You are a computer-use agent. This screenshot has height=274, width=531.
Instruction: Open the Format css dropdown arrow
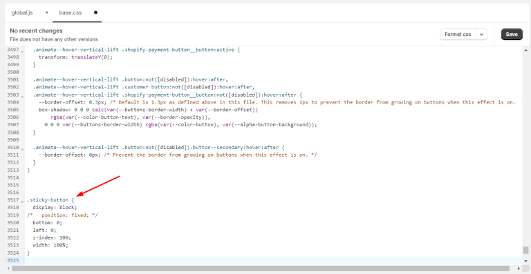point(481,34)
